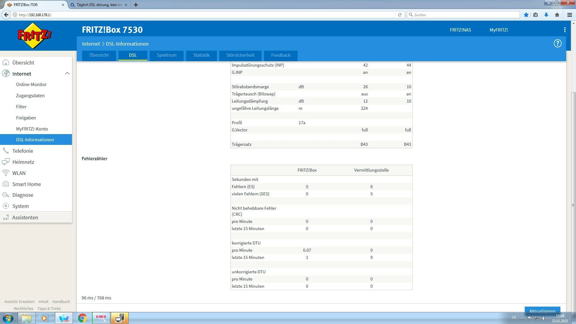This screenshot has width=576, height=324.
Task: Expand the Heimnetz menu item
Action: (x=23, y=162)
